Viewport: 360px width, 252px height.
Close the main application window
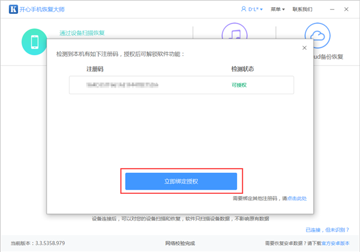[346, 9]
